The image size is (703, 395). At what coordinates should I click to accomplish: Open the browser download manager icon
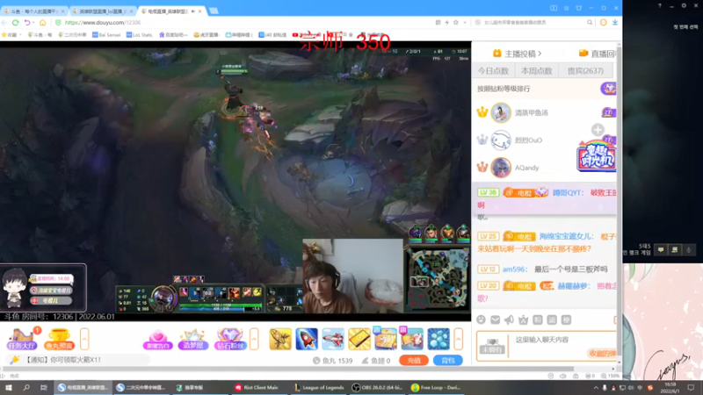point(614,23)
